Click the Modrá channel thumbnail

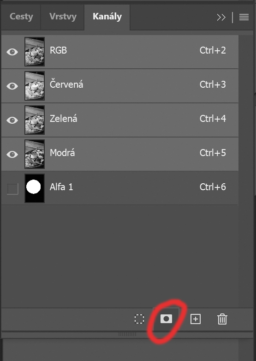(x=35, y=154)
